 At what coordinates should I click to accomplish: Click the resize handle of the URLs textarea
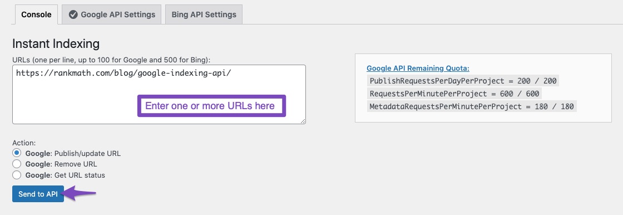tap(303, 121)
